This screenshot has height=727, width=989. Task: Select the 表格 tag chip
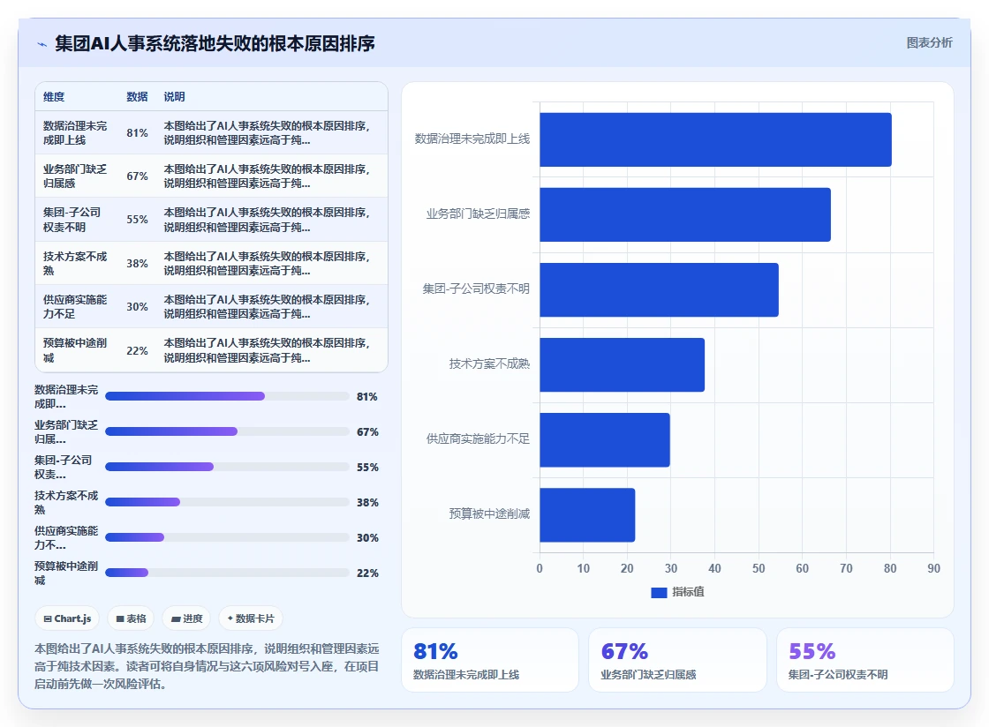coord(132,618)
